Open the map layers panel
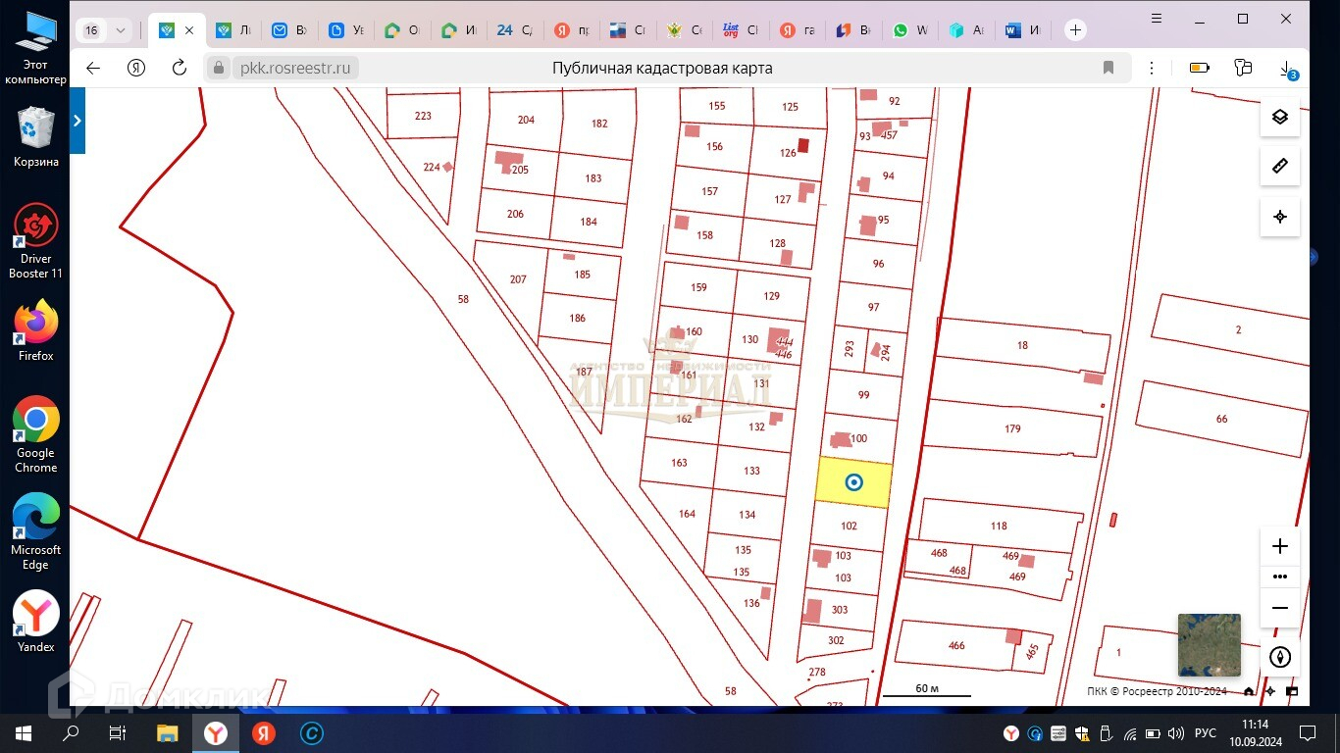Screen dimensions: 1340x753 pos(1279,117)
